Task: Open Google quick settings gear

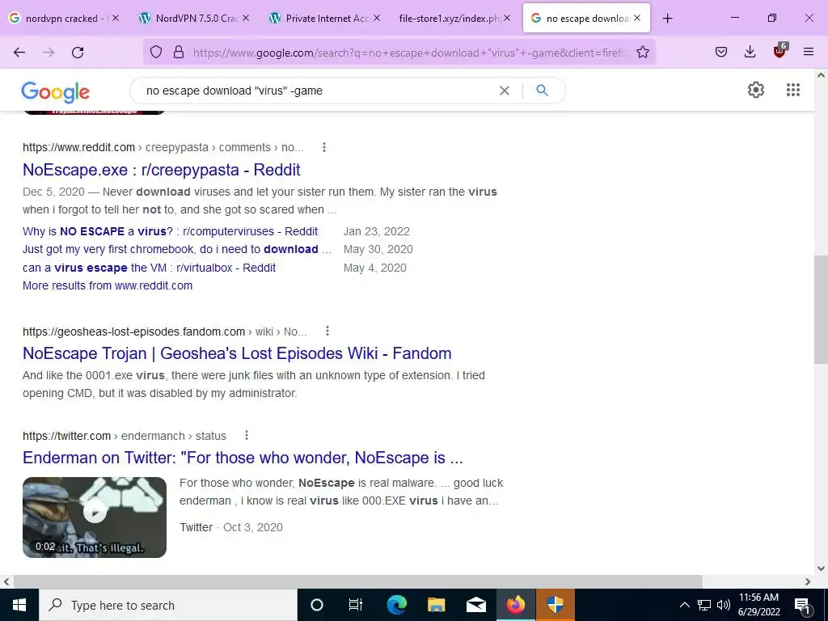Action: click(756, 90)
